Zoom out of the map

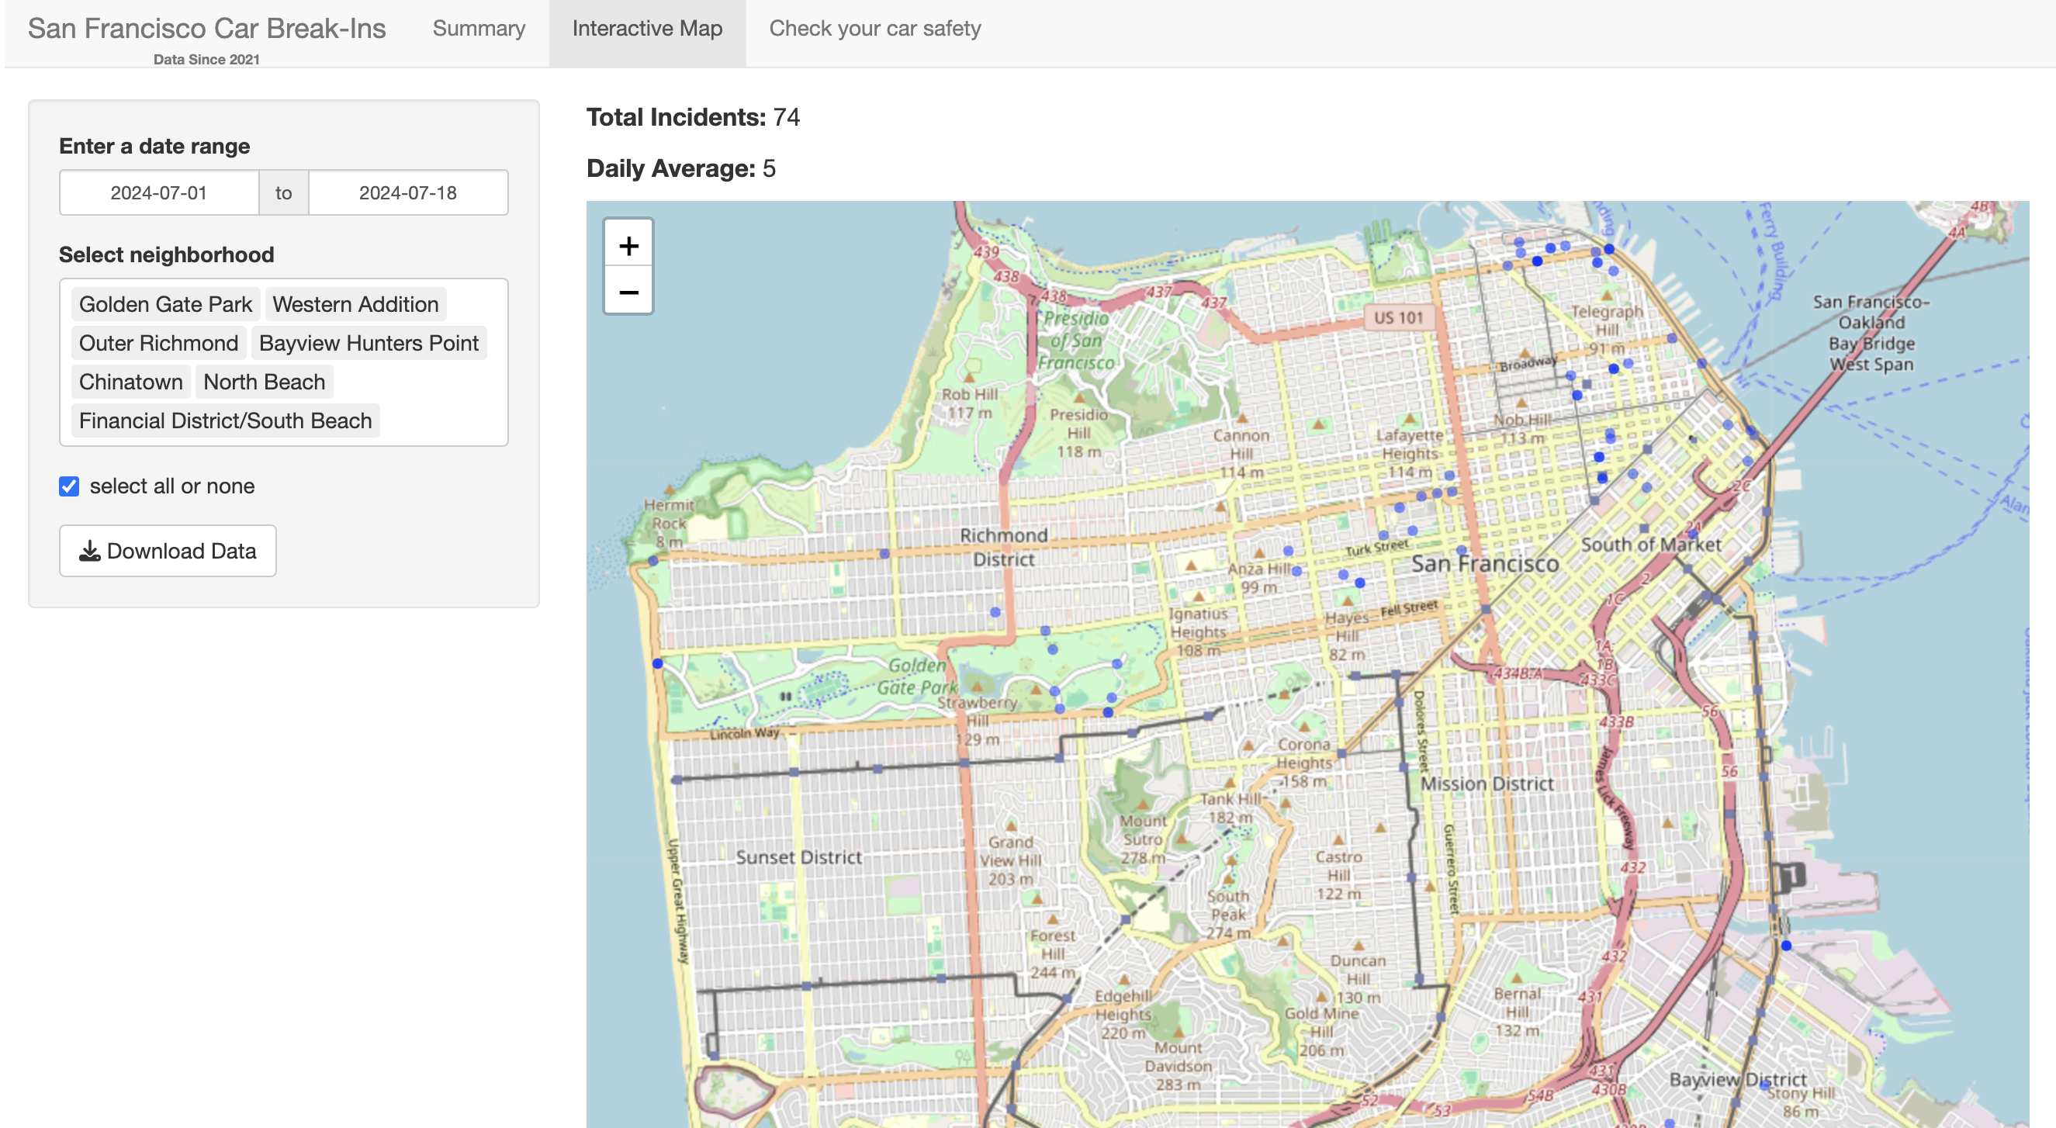[628, 292]
